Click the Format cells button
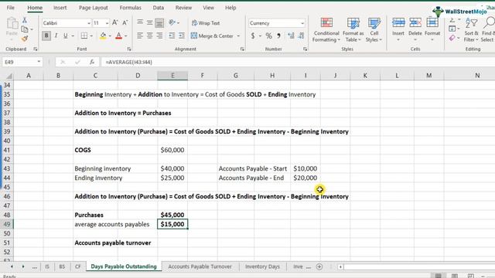The width and height of the screenshot is (495, 278). pyautogui.click(x=432, y=29)
